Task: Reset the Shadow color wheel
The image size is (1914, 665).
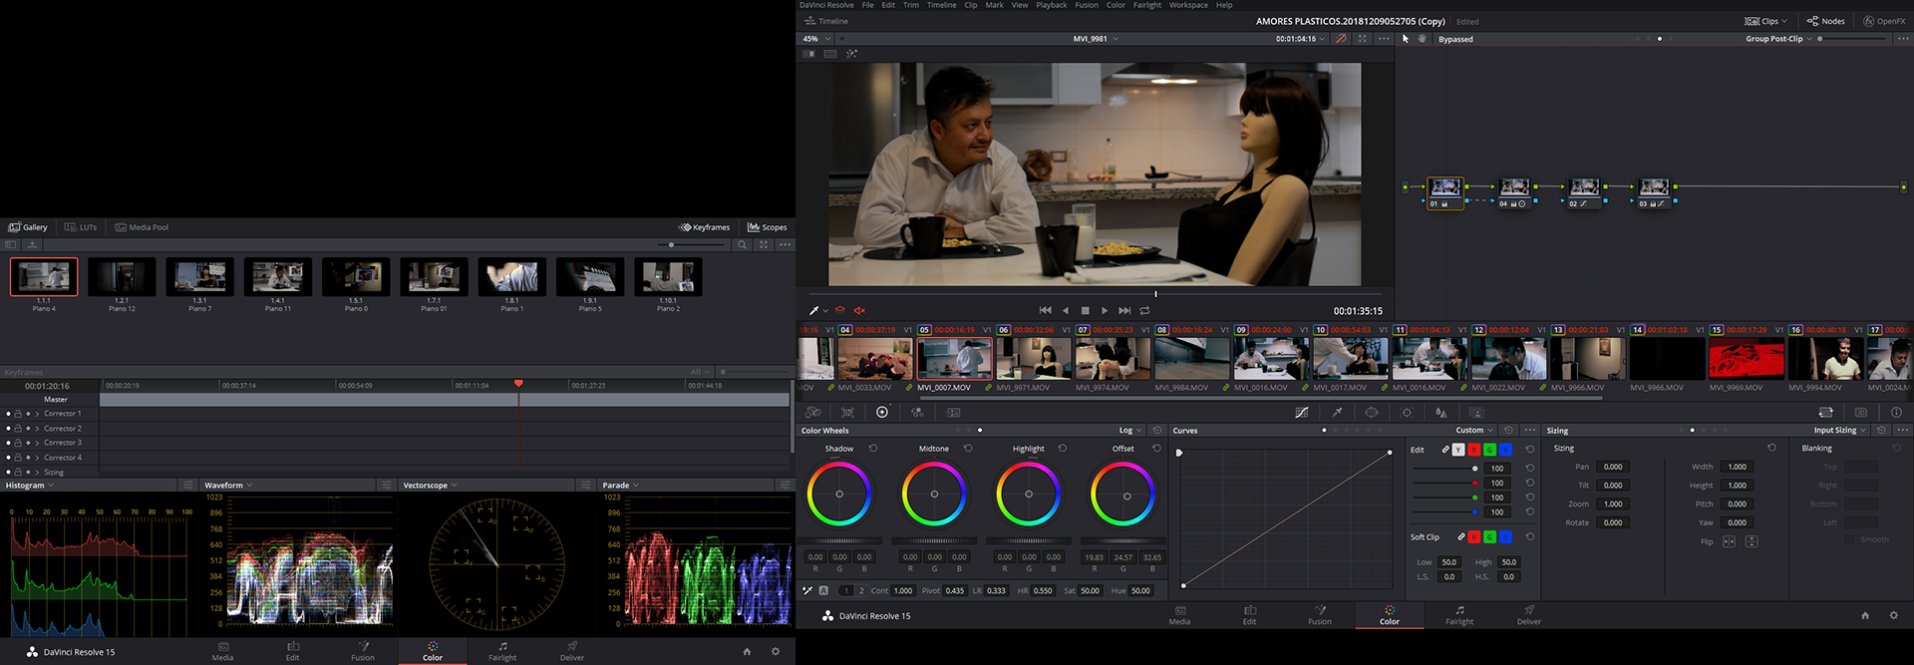Action: [x=873, y=449]
